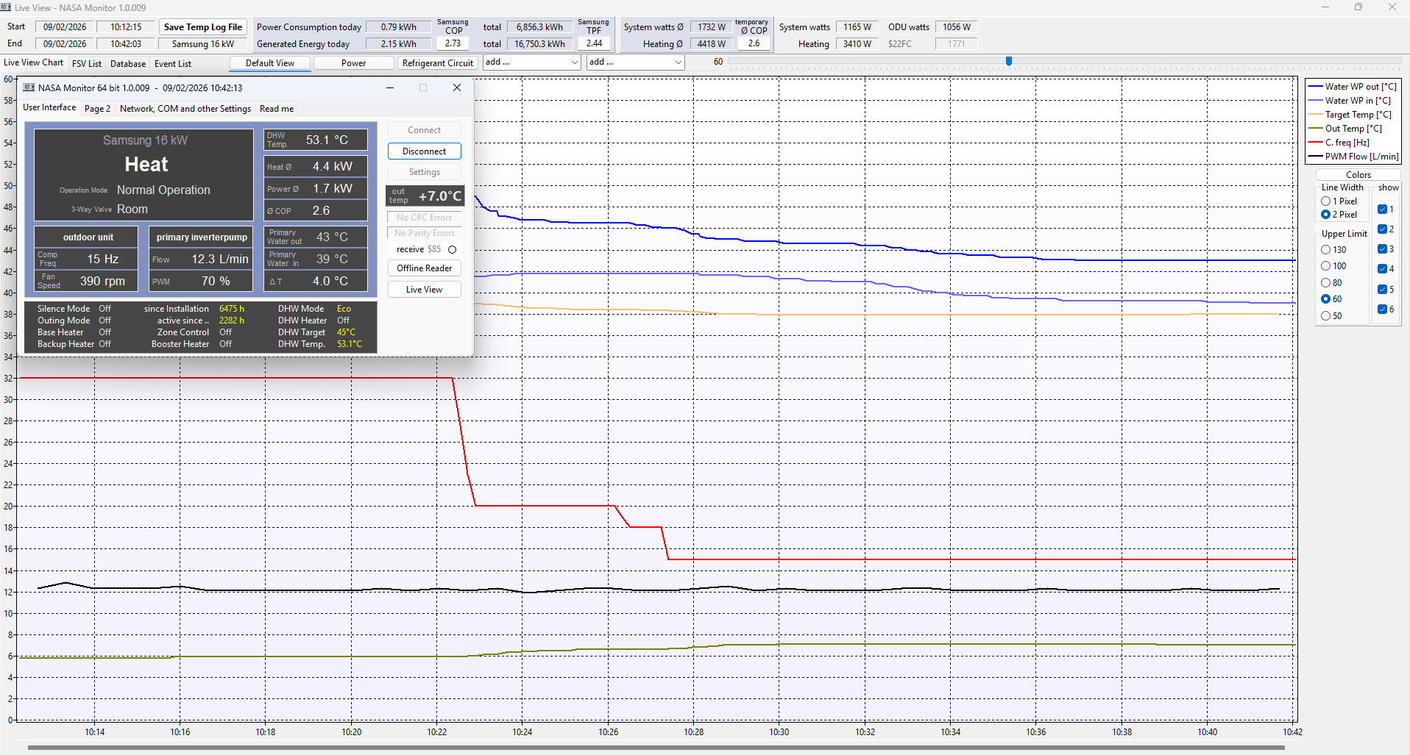Click the Live View window app icon
Viewport: 1410px width, 755px height.
click(x=6, y=7)
